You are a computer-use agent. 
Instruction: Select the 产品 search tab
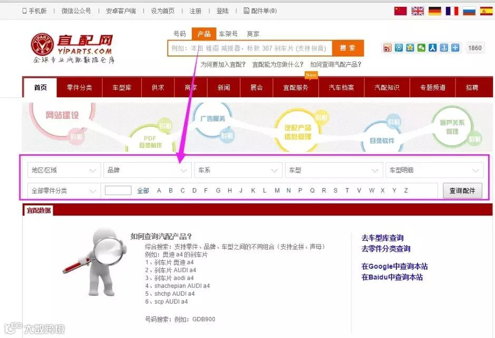pos(204,34)
